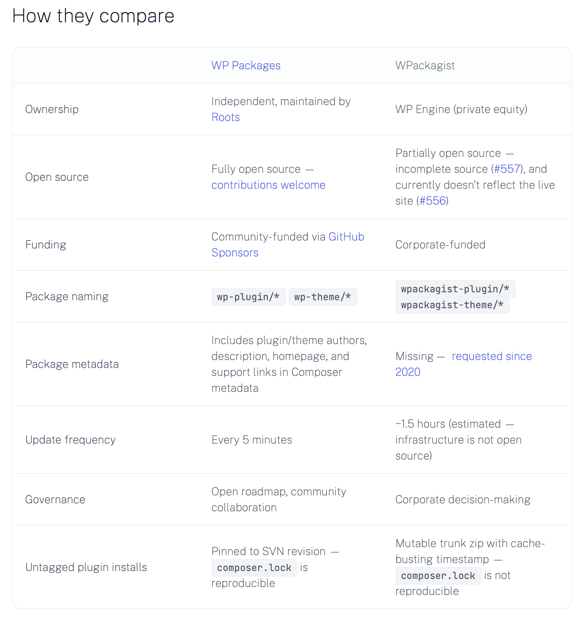The height and width of the screenshot is (622, 580).
Task: Click the "Update frequency" row label
Action: tap(71, 440)
